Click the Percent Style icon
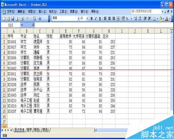The width and height of the screenshot is (174, 139). click(x=127, y=18)
